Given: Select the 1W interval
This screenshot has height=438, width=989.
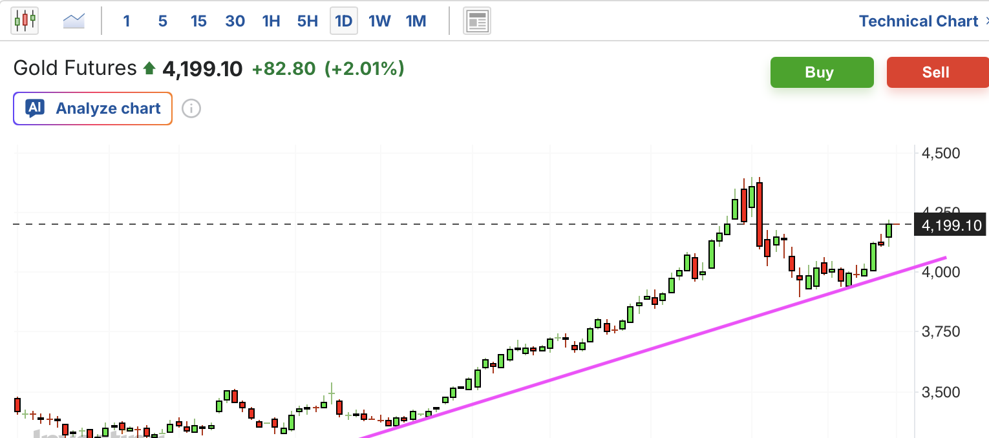Looking at the screenshot, I should (x=379, y=21).
